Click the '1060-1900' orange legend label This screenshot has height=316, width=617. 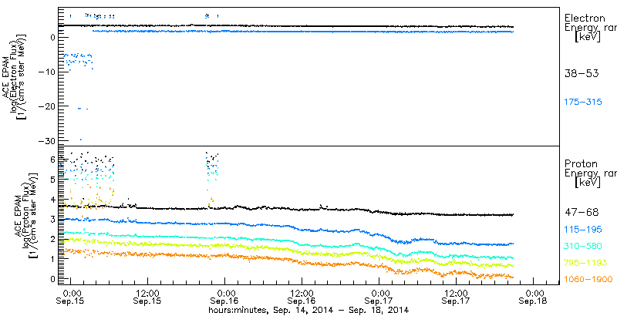coord(588,280)
